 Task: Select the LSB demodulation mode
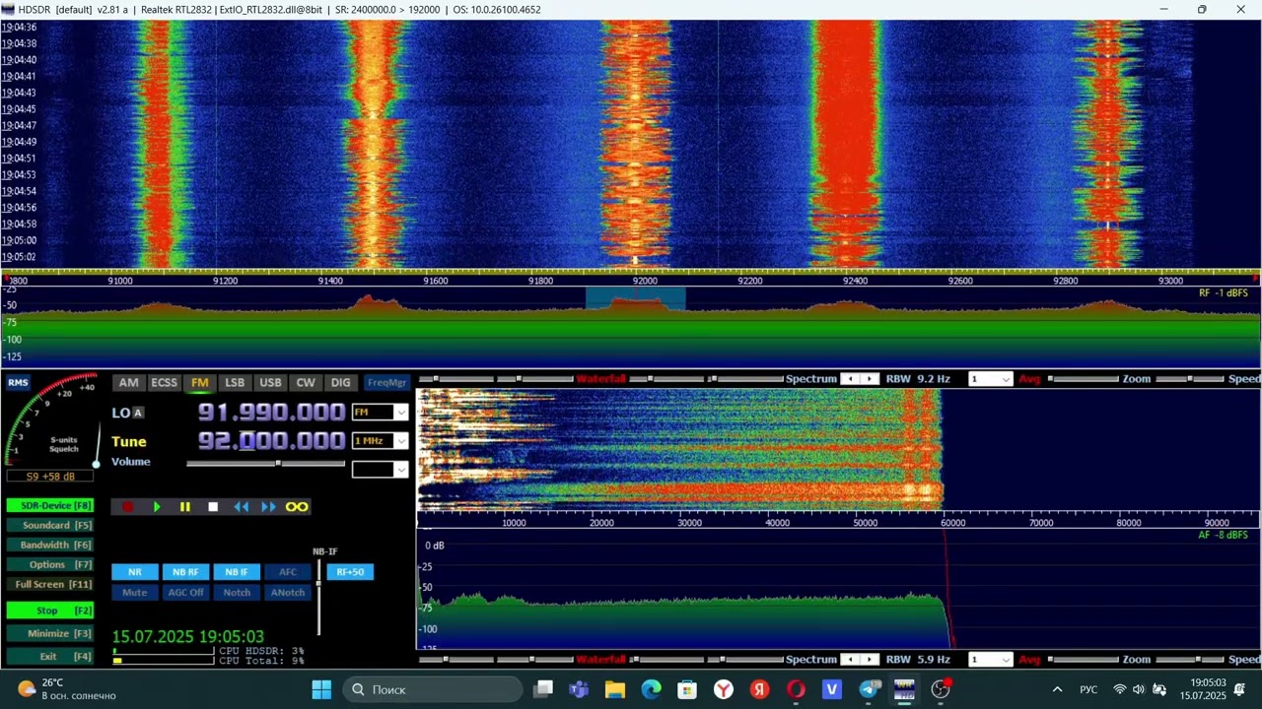pyautogui.click(x=235, y=382)
